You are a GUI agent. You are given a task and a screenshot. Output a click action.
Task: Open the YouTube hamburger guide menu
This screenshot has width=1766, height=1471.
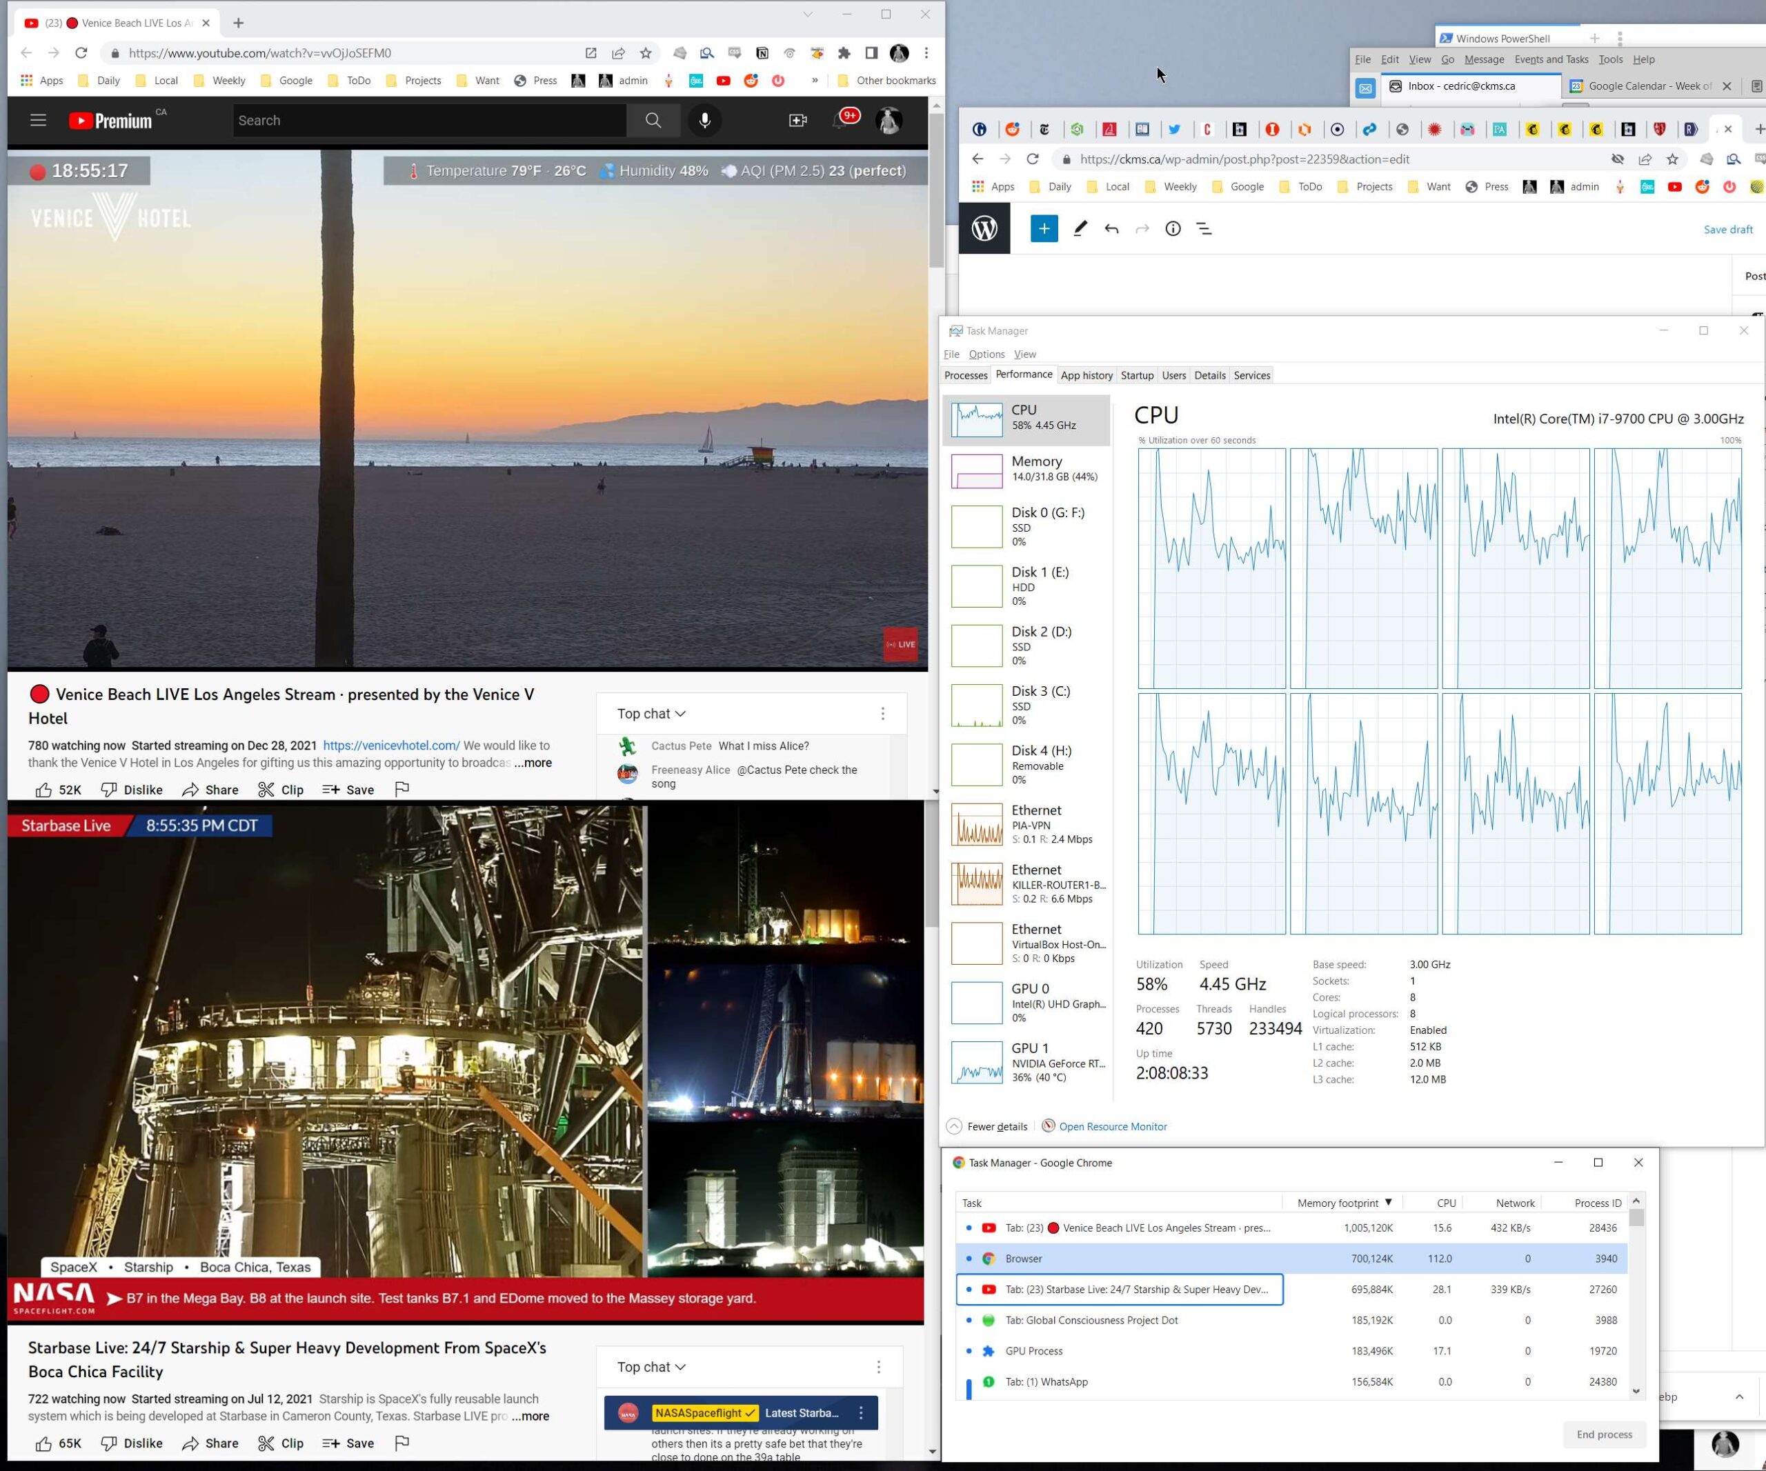38,120
